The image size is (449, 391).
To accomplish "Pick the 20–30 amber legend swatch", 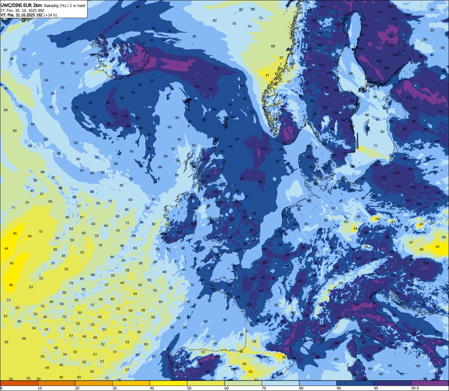I will coord(94,383).
